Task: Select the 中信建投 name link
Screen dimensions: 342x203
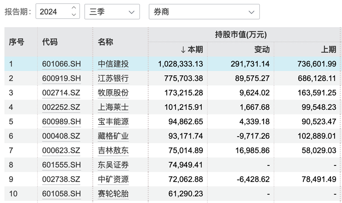Action: click(x=113, y=64)
